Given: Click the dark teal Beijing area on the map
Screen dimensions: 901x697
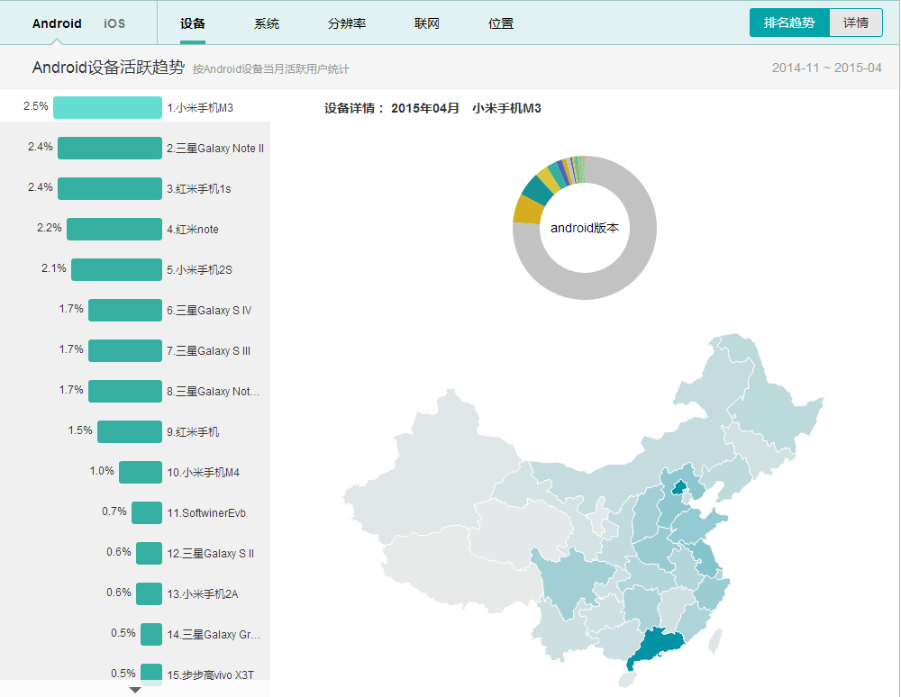Looking at the screenshot, I should [x=679, y=489].
